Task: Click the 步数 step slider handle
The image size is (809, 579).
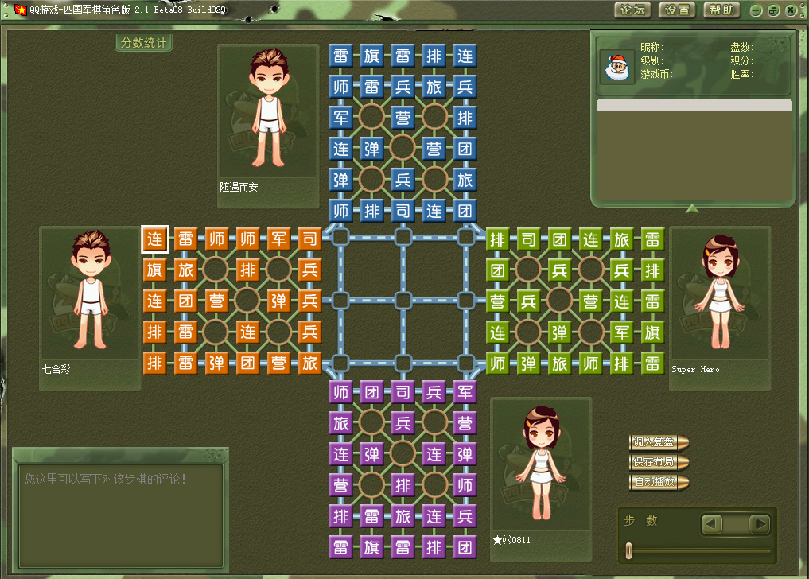Action: 628,550
